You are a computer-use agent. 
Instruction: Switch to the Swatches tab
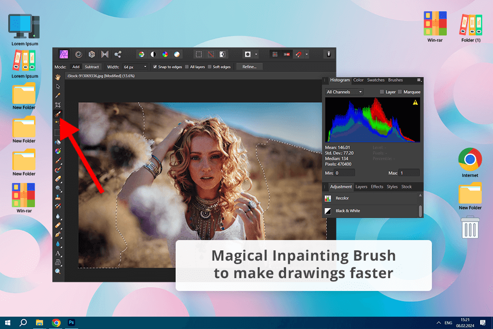[376, 80]
